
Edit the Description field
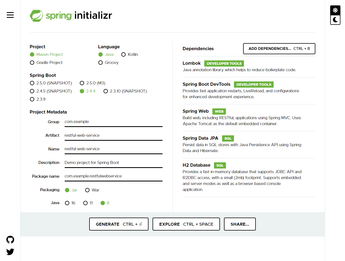coord(113,162)
